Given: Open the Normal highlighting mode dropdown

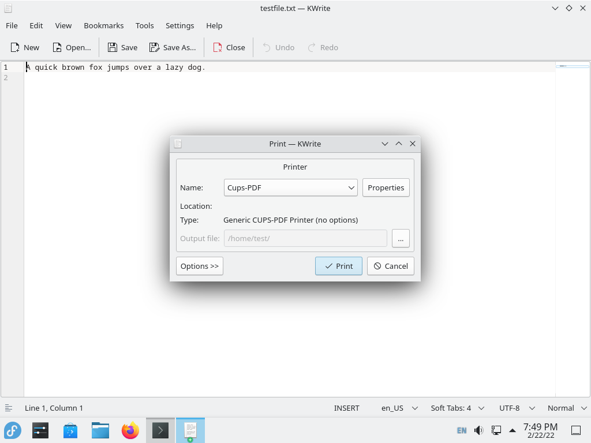Looking at the screenshot, I should pyautogui.click(x=567, y=408).
